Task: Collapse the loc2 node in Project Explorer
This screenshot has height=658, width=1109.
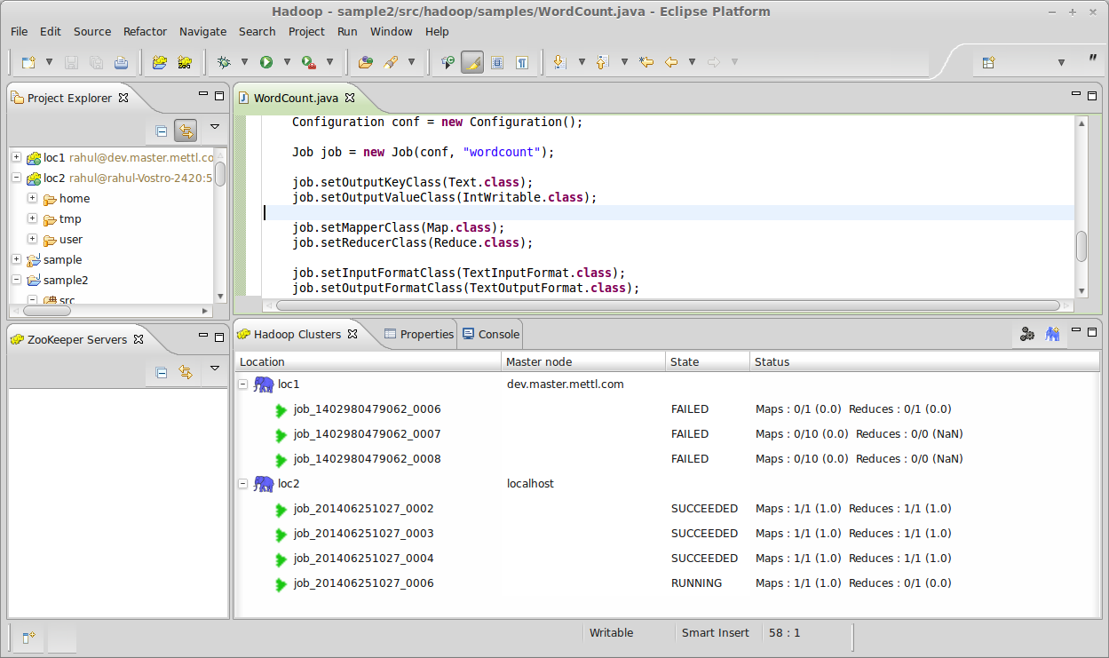Action: click(16, 178)
